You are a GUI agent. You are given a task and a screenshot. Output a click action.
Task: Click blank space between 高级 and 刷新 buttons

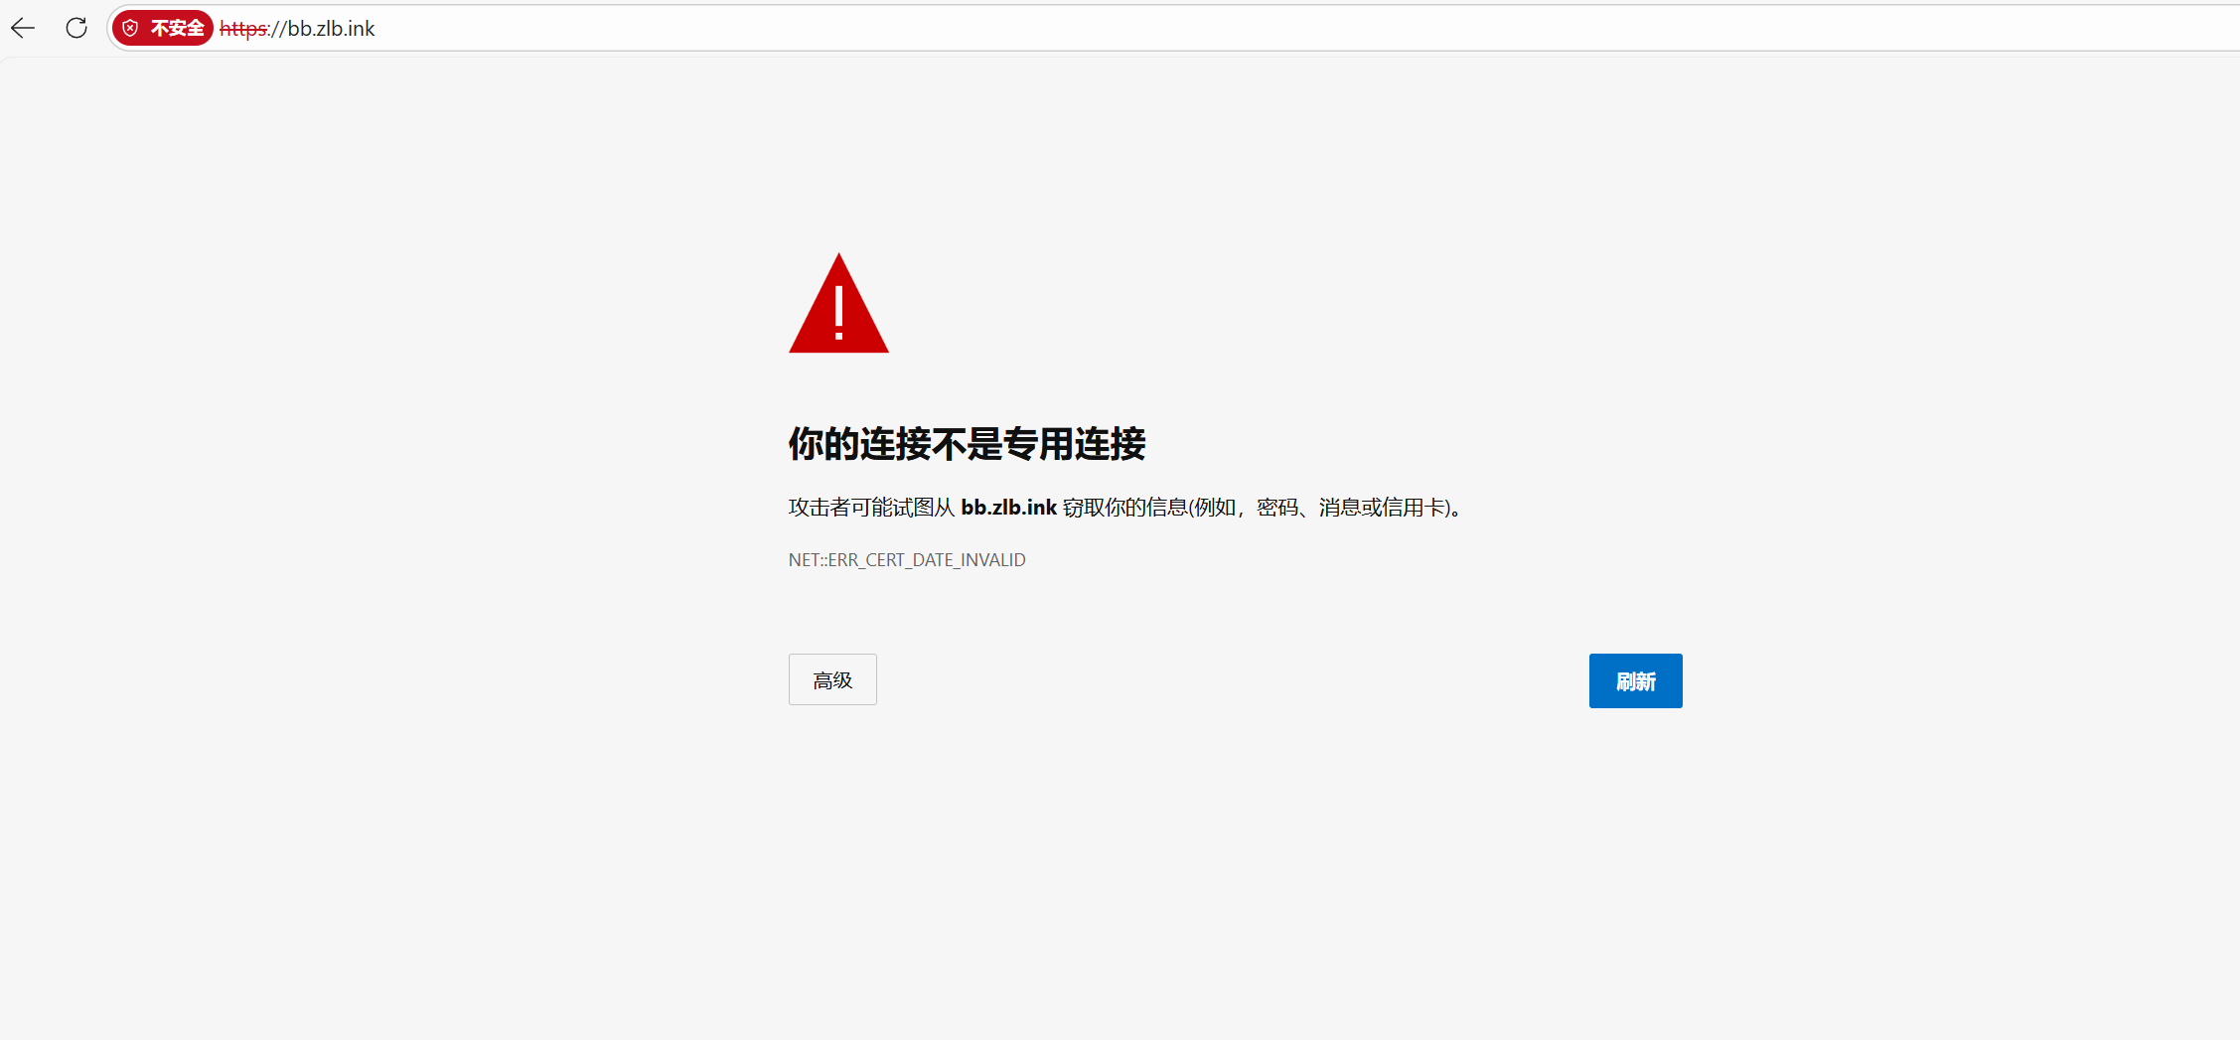1232,680
